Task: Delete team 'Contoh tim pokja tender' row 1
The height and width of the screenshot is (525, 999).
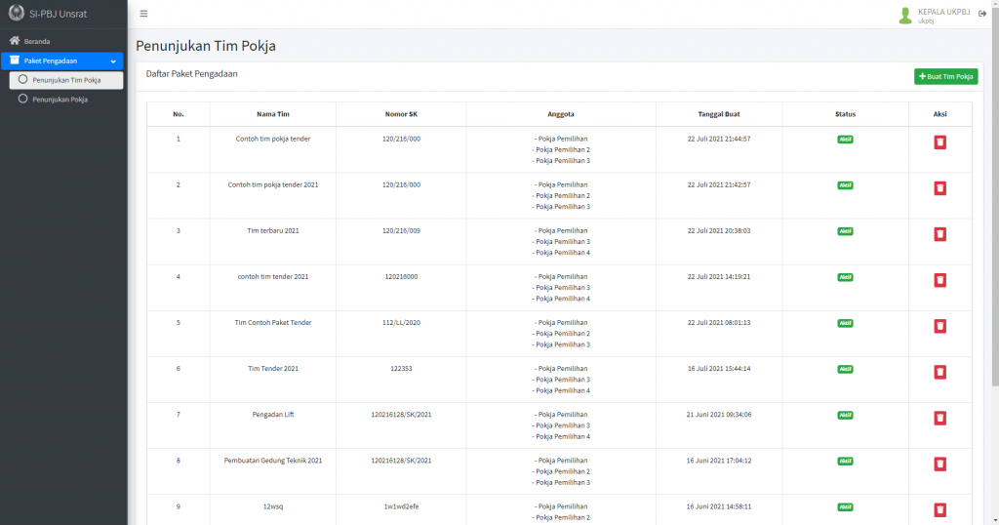Action: coord(939,142)
